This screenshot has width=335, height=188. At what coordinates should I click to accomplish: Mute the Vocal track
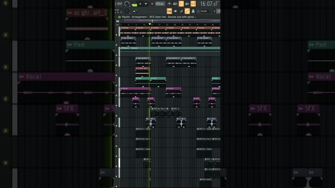[x=116, y=96]
